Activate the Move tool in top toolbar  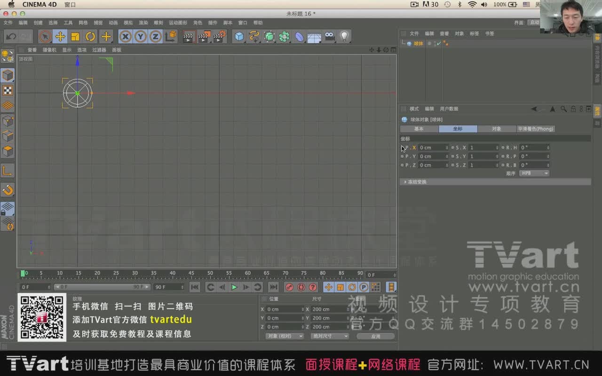click(x=60, y=37)
